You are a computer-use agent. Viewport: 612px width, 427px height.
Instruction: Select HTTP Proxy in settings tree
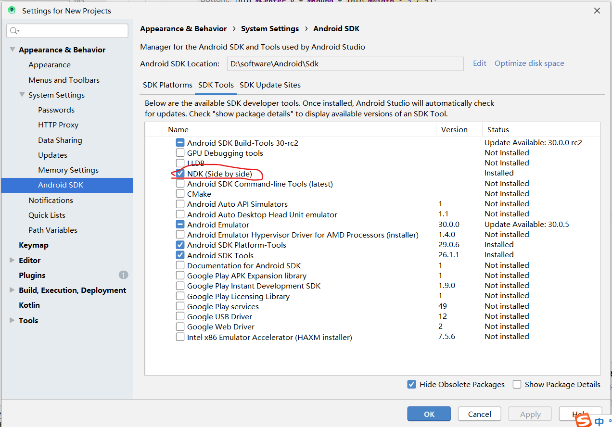pyautogui.click(x=58, y=125)
